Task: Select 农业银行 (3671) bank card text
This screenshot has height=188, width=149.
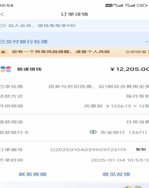Action: tap(124, 132)
